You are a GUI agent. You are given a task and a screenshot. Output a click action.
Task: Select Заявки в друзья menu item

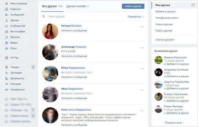tap(165, 11)
